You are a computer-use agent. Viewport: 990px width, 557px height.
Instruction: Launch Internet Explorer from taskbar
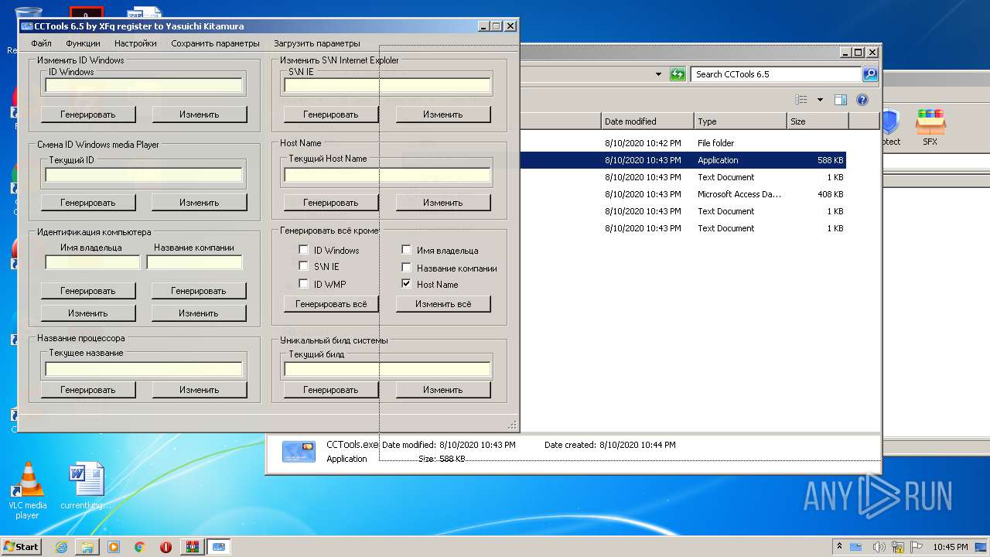coord(61,547)
